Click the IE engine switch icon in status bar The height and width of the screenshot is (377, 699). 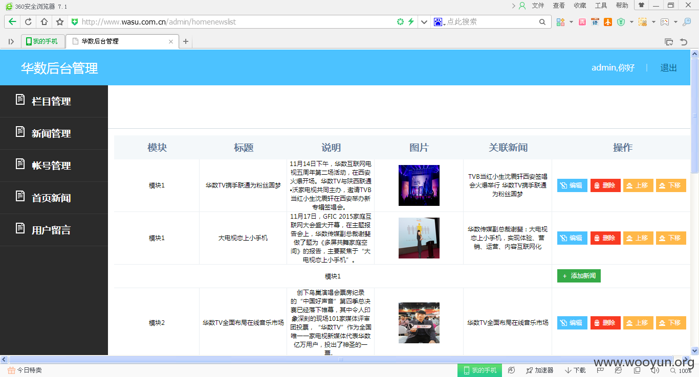pyautogui.click(x=619, y=370)
